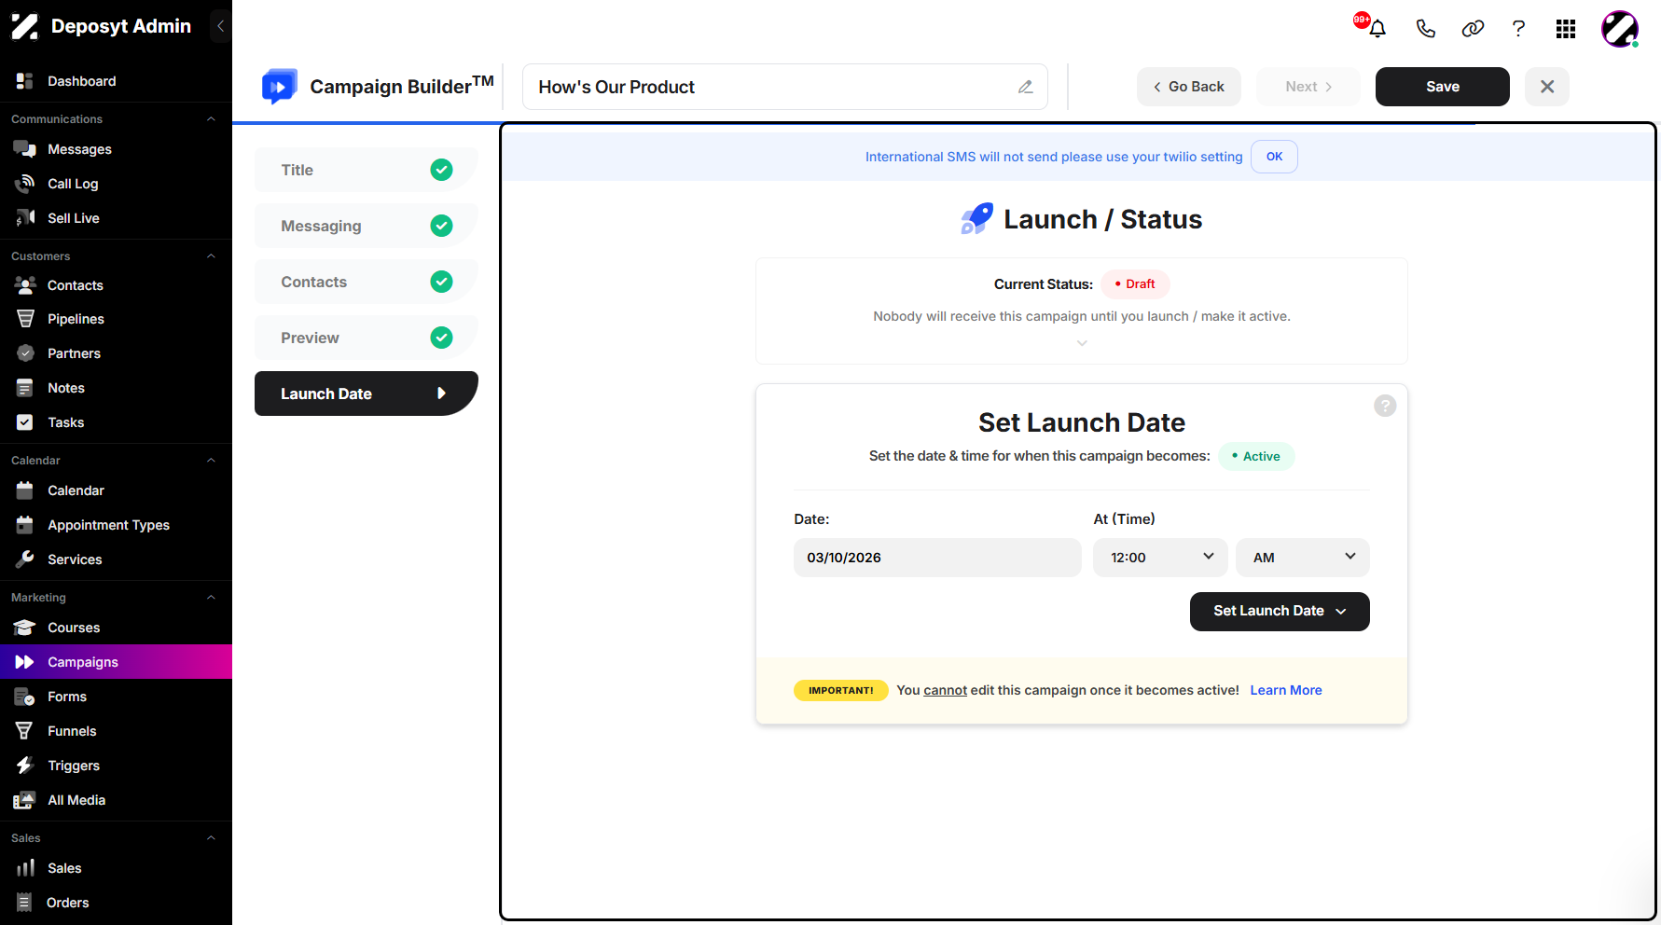Open the user profile avatar
The width and height of the screenshot is (1661, 925).
point(1620,29)
